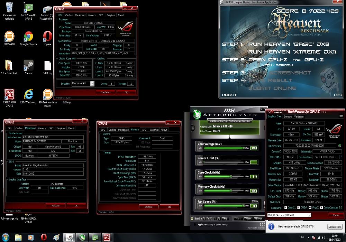Image resolution: width=346 pixels, height=242 pixels.
Task: Launch Google Chrome from the desktop
Action: click(28, 38)
